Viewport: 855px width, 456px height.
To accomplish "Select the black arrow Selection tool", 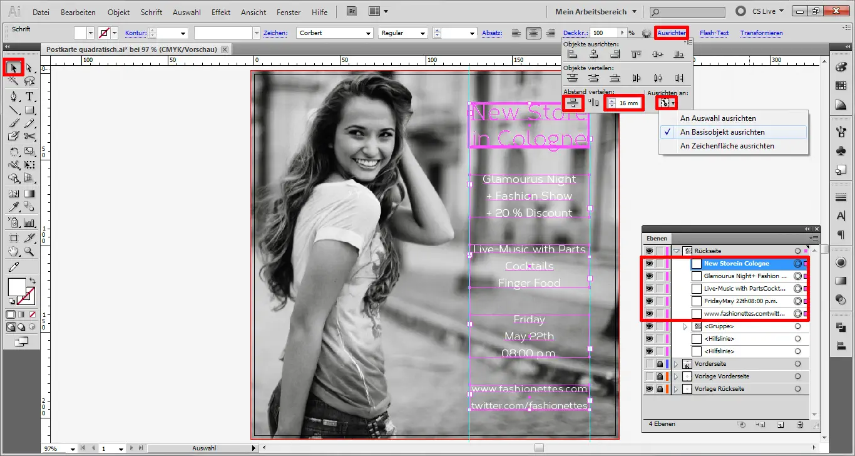I will tap(14, 68).
